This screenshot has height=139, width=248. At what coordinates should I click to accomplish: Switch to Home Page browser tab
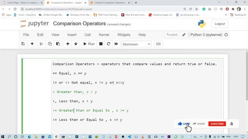[x=23, y=3]
